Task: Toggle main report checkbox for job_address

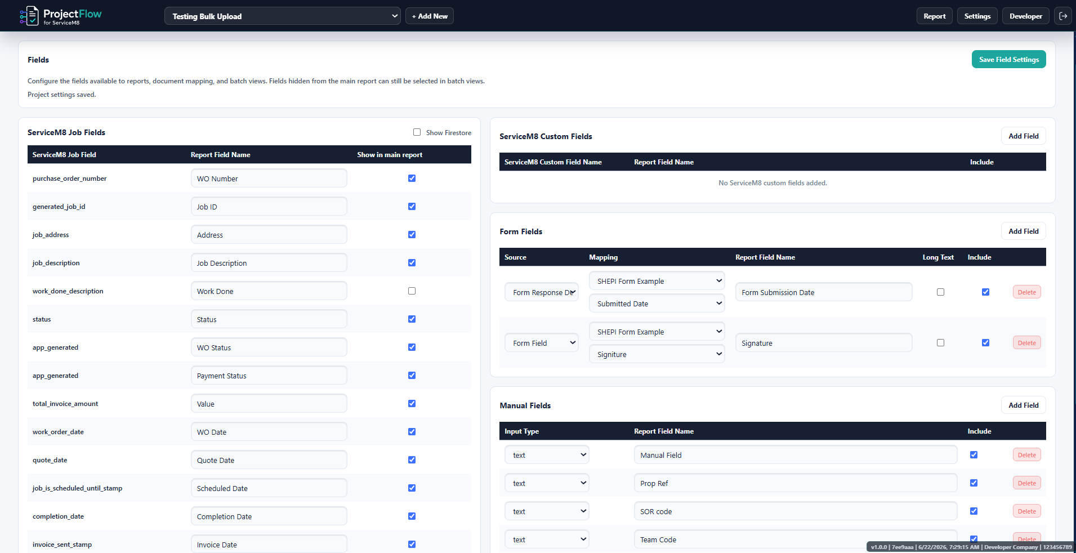Action: click(x=412, y=235)
